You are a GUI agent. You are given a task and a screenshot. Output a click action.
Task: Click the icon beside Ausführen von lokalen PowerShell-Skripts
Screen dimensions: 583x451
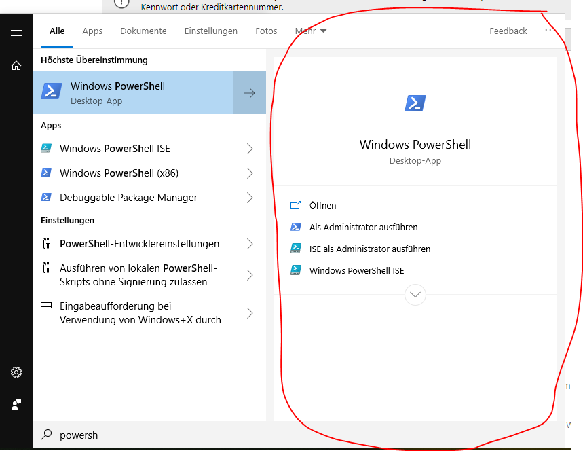46,268
